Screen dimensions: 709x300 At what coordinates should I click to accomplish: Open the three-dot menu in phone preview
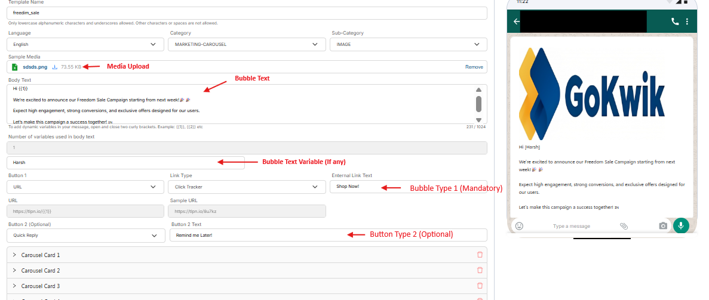click(x=687, y=21)
